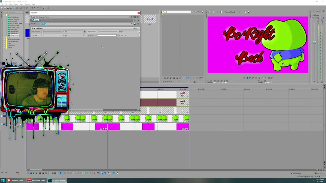326x183 pixels.
Task: Open the Options menu
Action: click(x=28, y=4)
